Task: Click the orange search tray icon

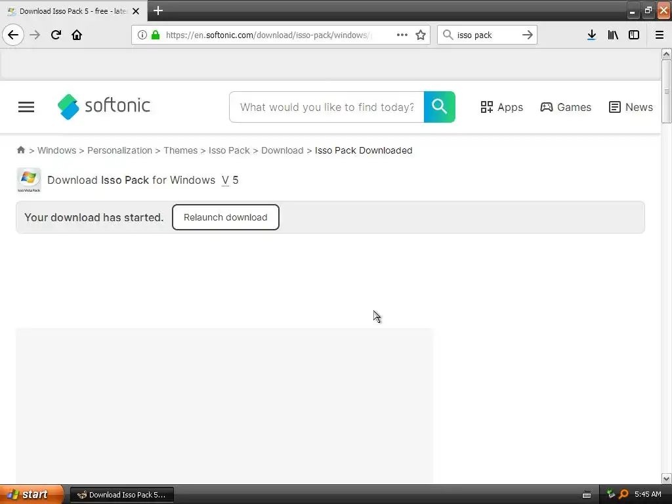Action: pyautogui.click(x=623, y=494)
